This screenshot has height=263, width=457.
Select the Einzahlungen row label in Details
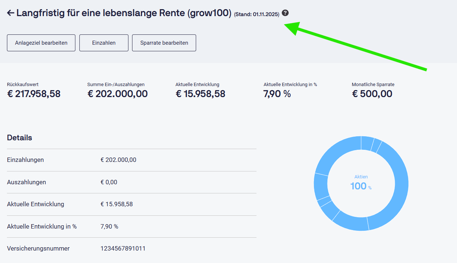25,160
